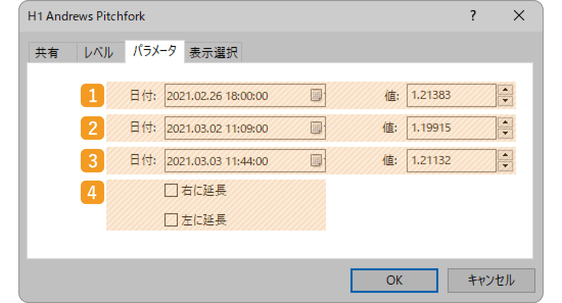This screenshot has width=562, height=303.
Task: Decrease value 1.21383 with down arrow
Action: click(x=505, y=101)
